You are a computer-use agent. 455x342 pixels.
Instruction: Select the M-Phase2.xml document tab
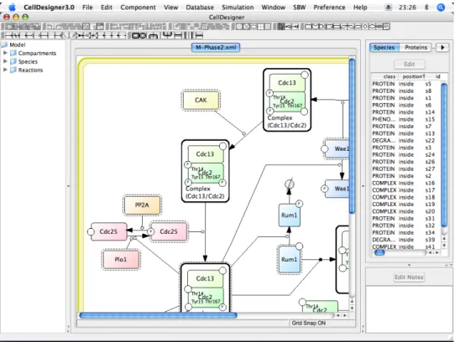[x=216, y=47]
